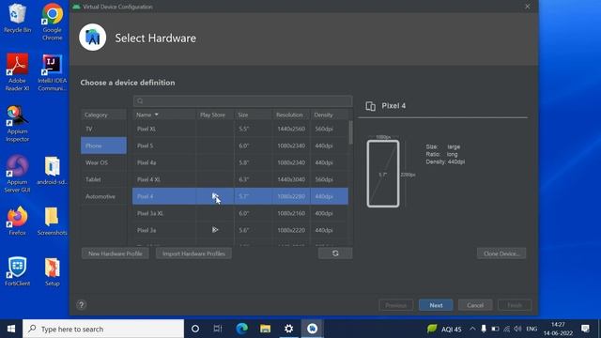Click device list vertical scrollbar
Image resolution: width=601 pixels, height=338 pixels.
click(350, 132)
